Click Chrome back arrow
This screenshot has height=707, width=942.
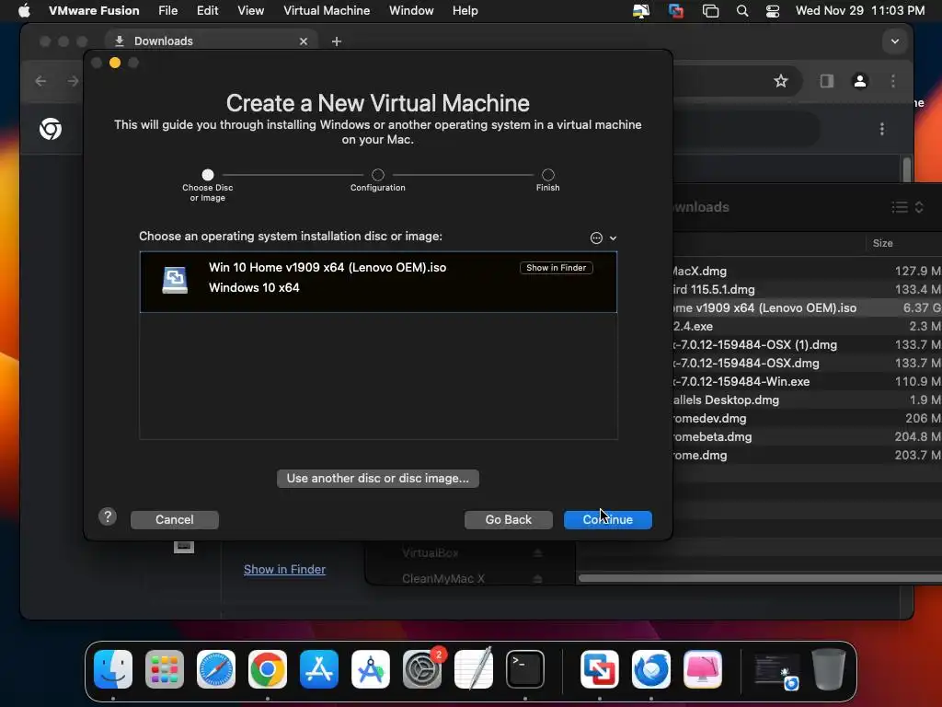[x=40, y=81]
